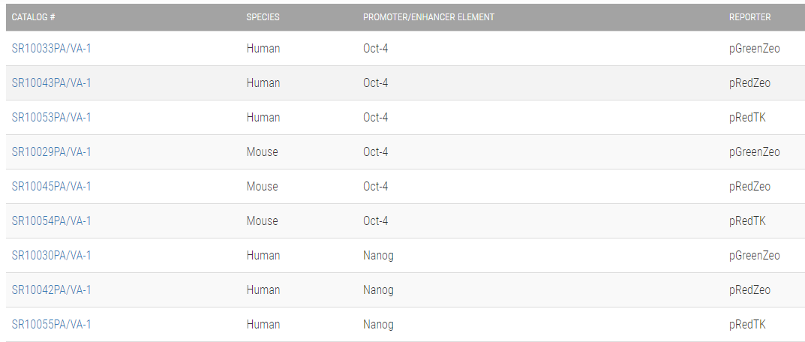Click the PROMOTER/ENHANCER ELEMENT column header

428,17
